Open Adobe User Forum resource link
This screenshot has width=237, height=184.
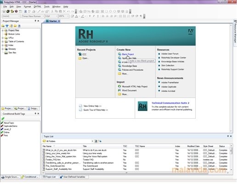[170, 54]
